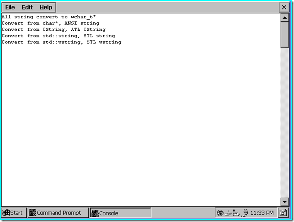Click the line 'All string convert to wchar_t*'

[49, 17]
